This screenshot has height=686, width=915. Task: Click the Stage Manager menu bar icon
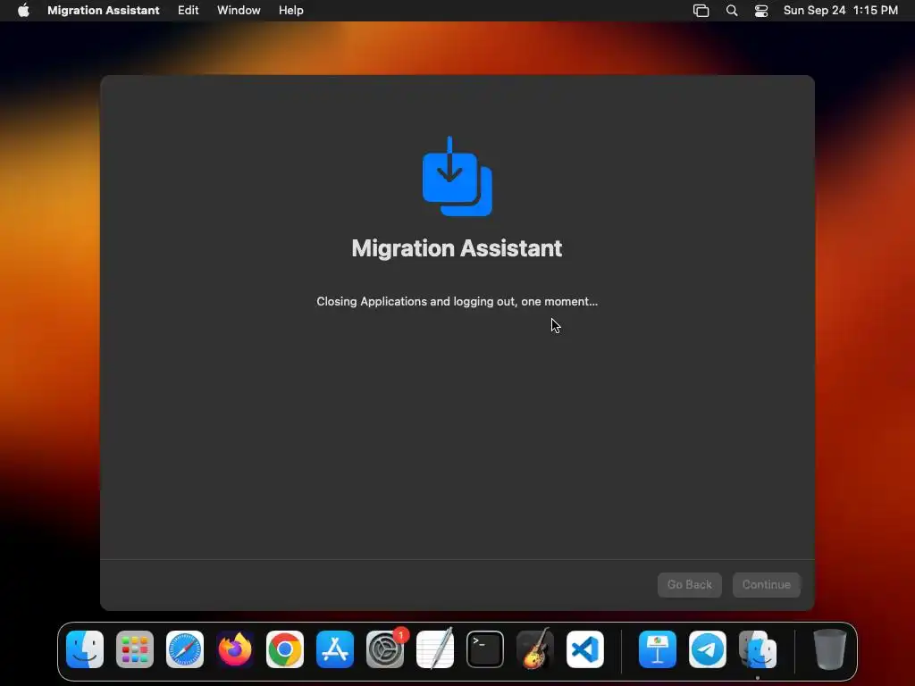701,10
